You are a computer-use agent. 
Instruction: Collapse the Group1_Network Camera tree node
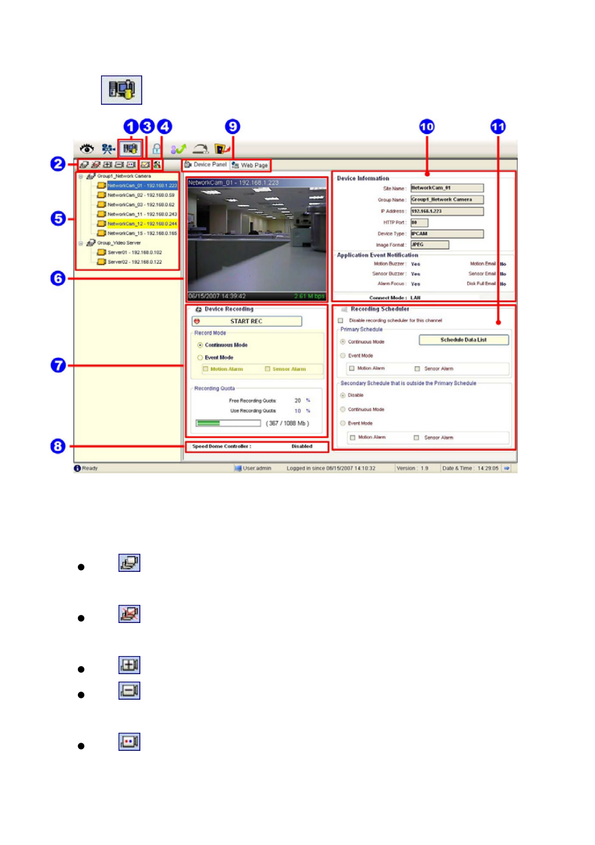(x=80, y=176)
